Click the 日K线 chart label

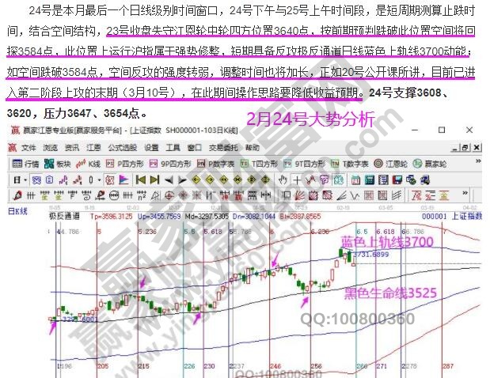click(17, 211)
